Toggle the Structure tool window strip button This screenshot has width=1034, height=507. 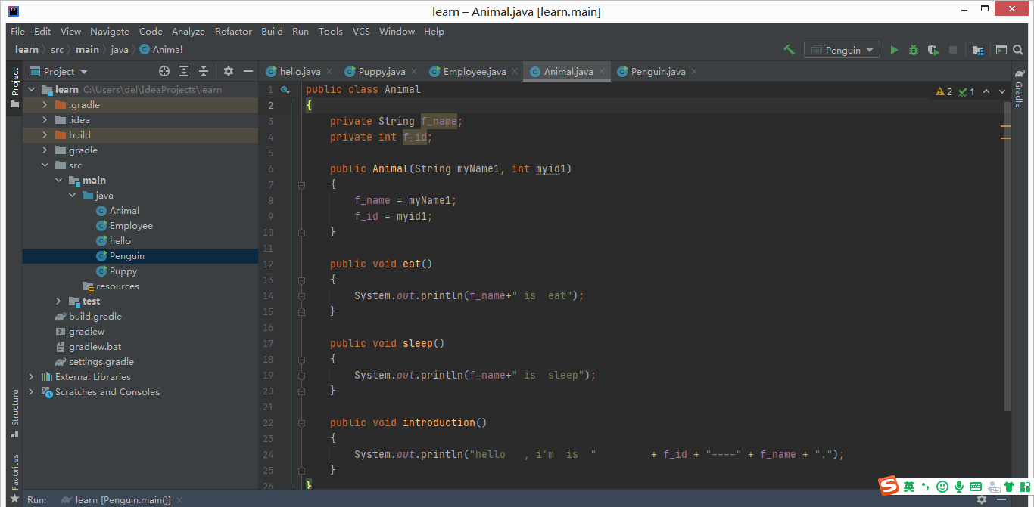(14, 414)
